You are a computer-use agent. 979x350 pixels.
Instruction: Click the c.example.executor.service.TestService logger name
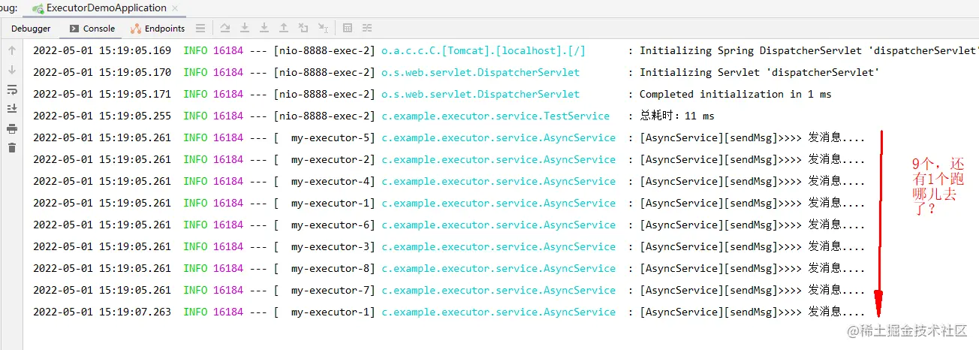(x=496, y=116)
